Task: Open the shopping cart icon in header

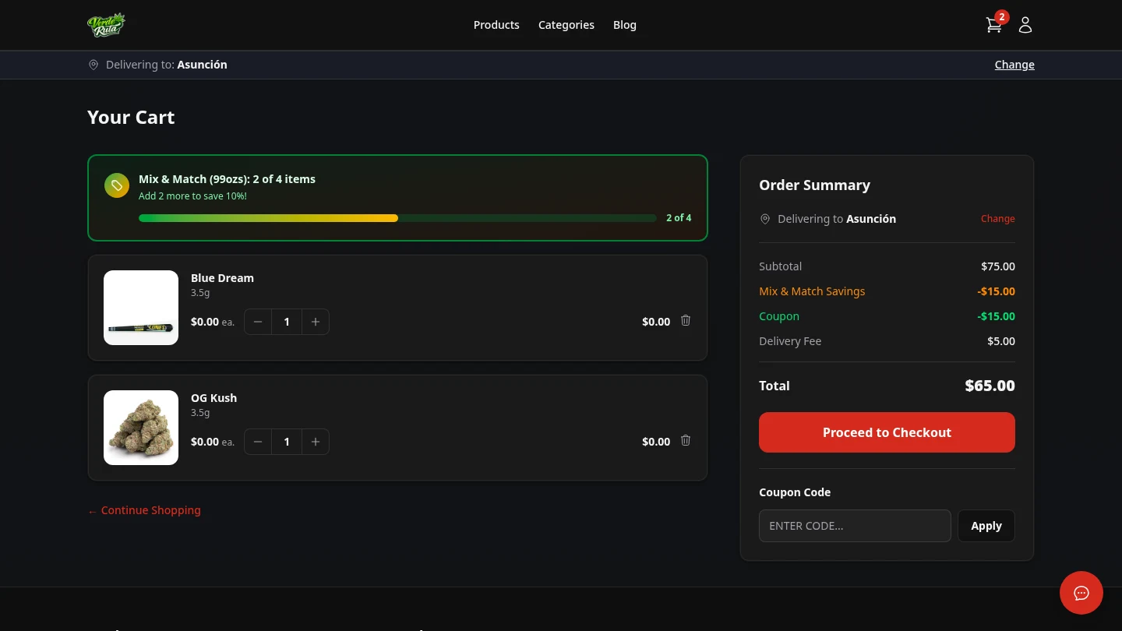Action: (x=993, y=25)
